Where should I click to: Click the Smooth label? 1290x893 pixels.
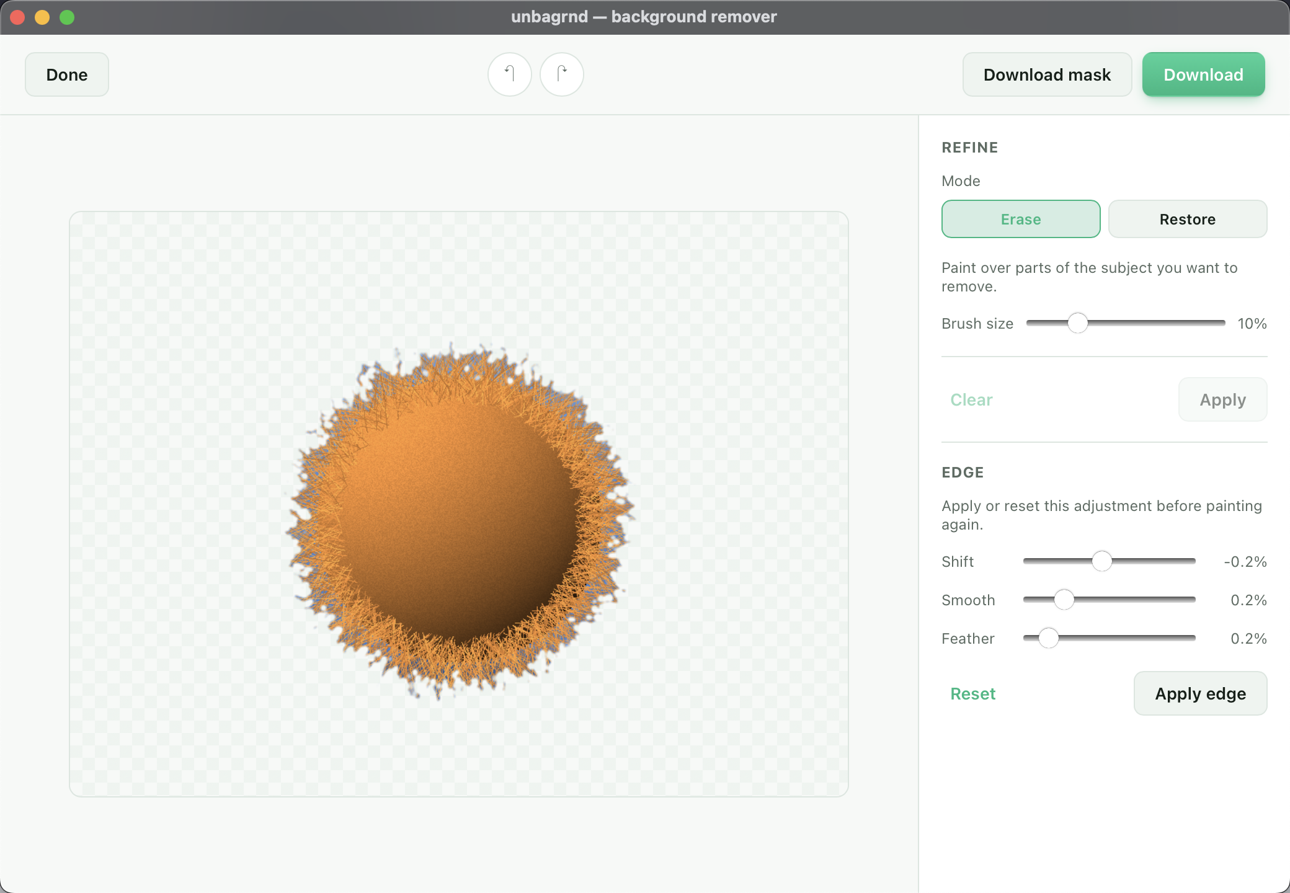pos(968,600)
